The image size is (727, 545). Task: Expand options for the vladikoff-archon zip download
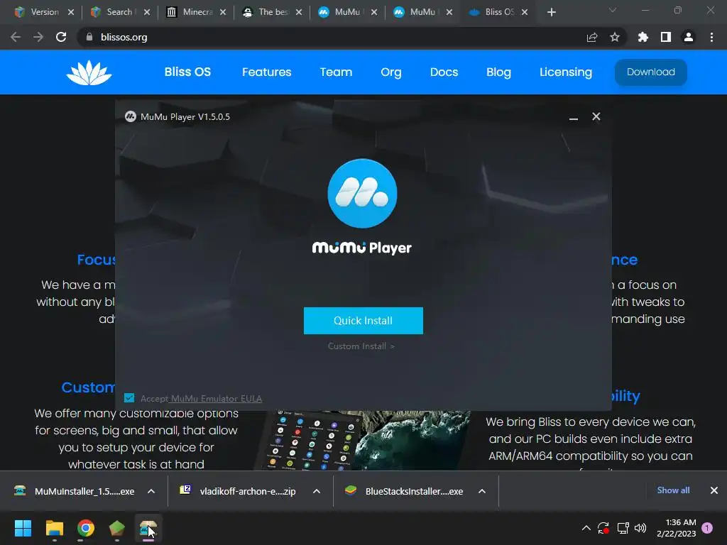[317, 491]
